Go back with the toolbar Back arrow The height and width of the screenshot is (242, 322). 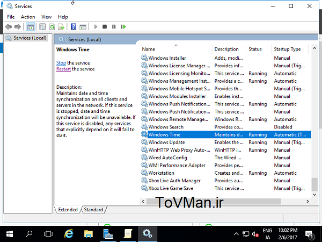[9, 27]
